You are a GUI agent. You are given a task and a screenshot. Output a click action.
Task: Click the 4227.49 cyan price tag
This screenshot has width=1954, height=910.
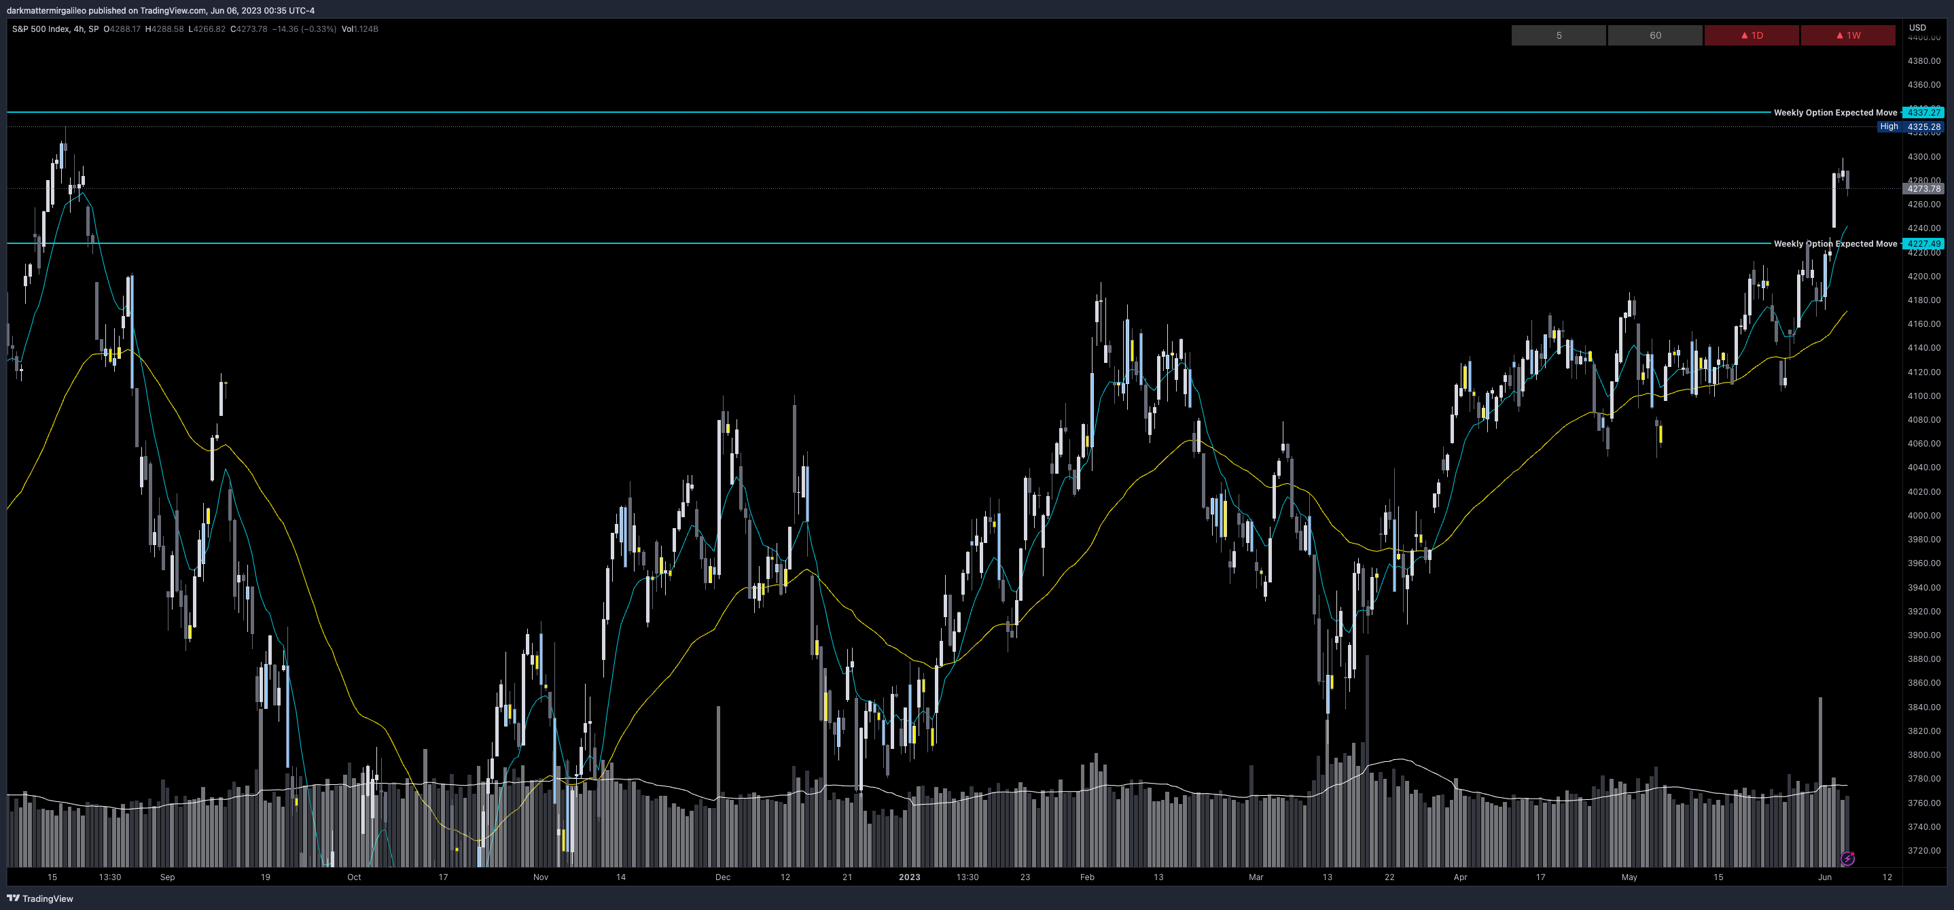1923,243
